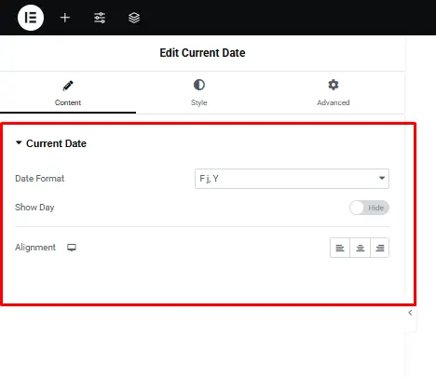Screen dimensions: 436x377
Task: Click the Date Format dropdown arrow
Action: click(382, 178)
